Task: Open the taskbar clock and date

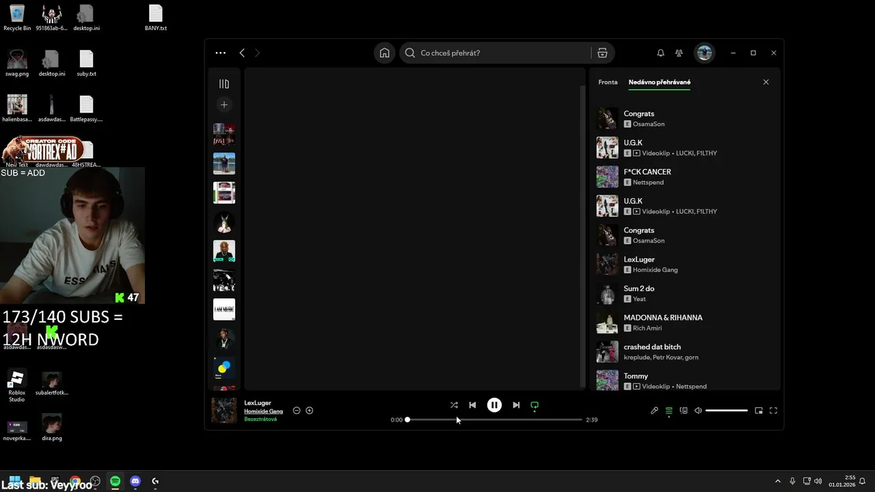Action: click(842, 481)
